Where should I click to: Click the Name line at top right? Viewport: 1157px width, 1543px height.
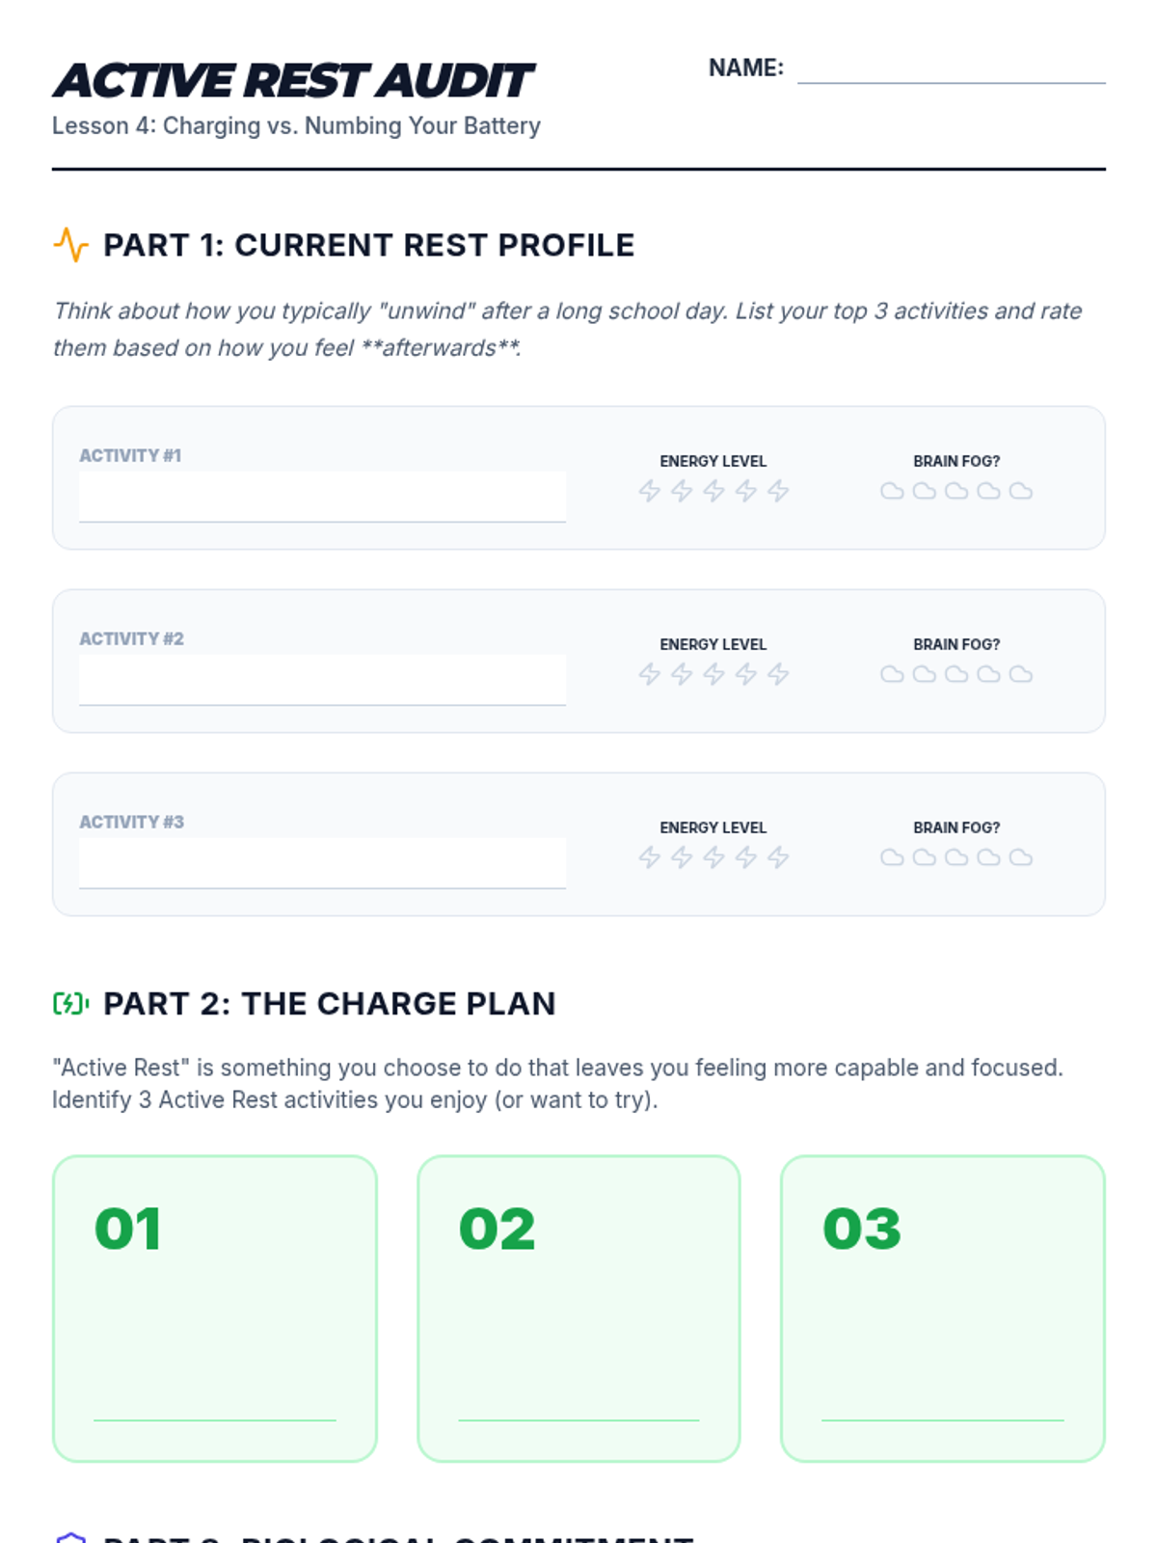(952, 71)
